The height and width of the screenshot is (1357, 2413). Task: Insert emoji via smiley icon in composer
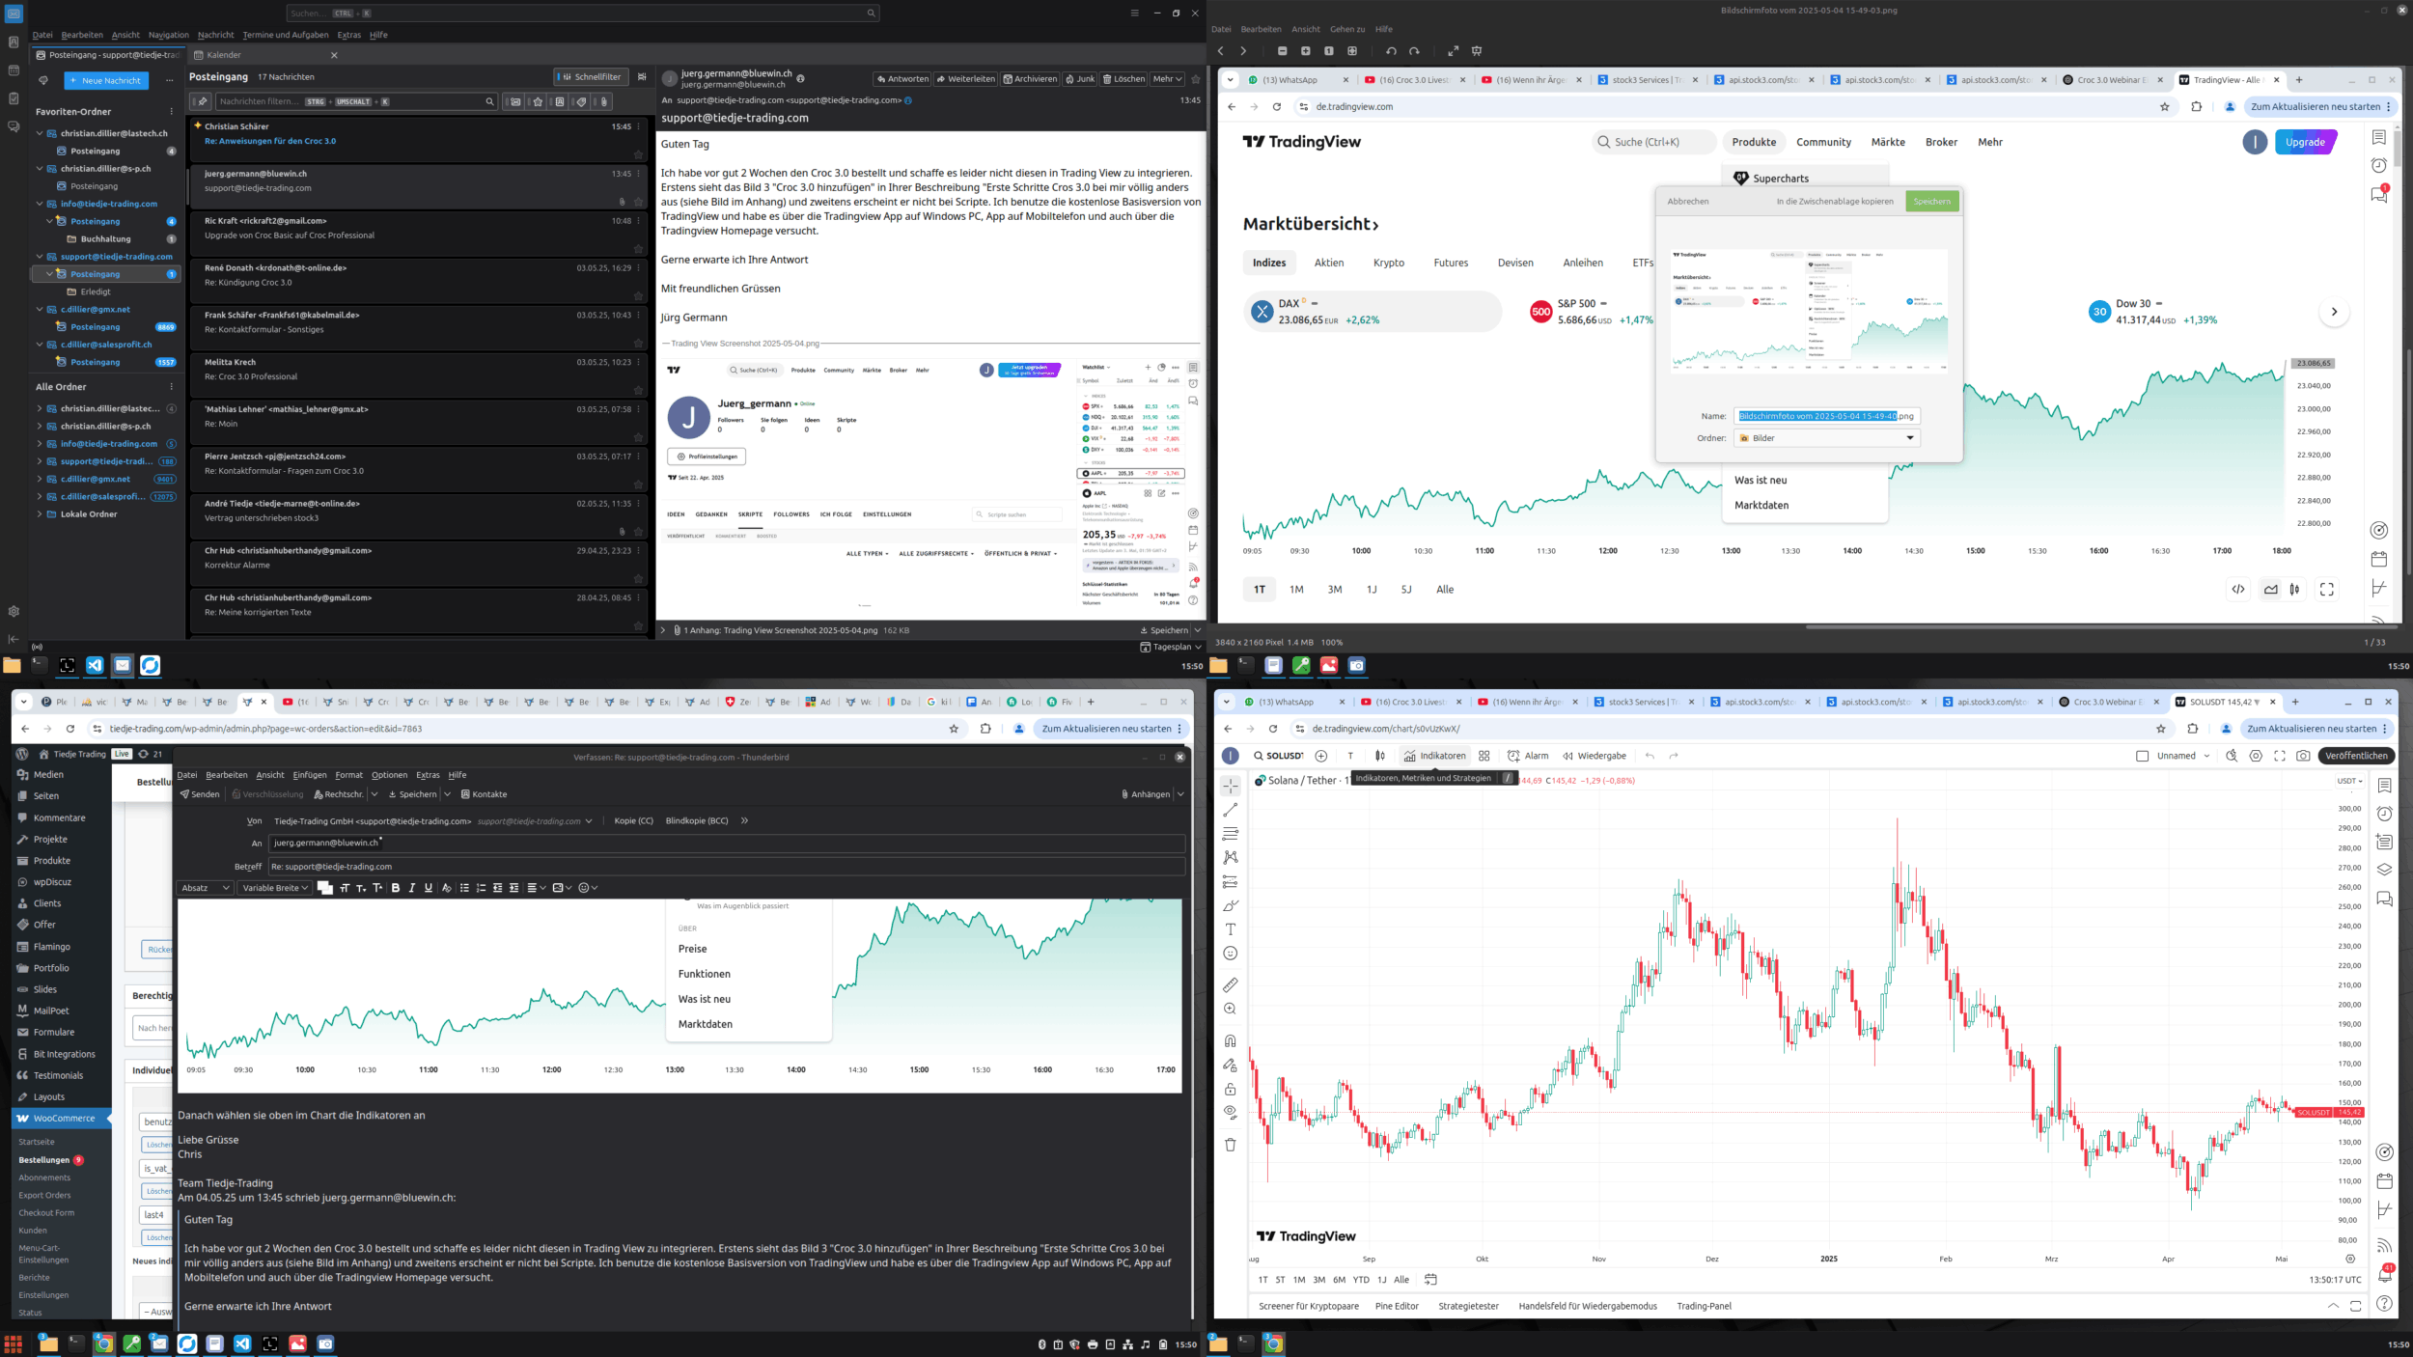coord(584,888)
